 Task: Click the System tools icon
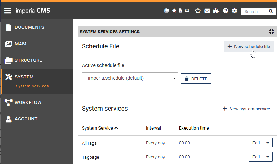point(8,77)
